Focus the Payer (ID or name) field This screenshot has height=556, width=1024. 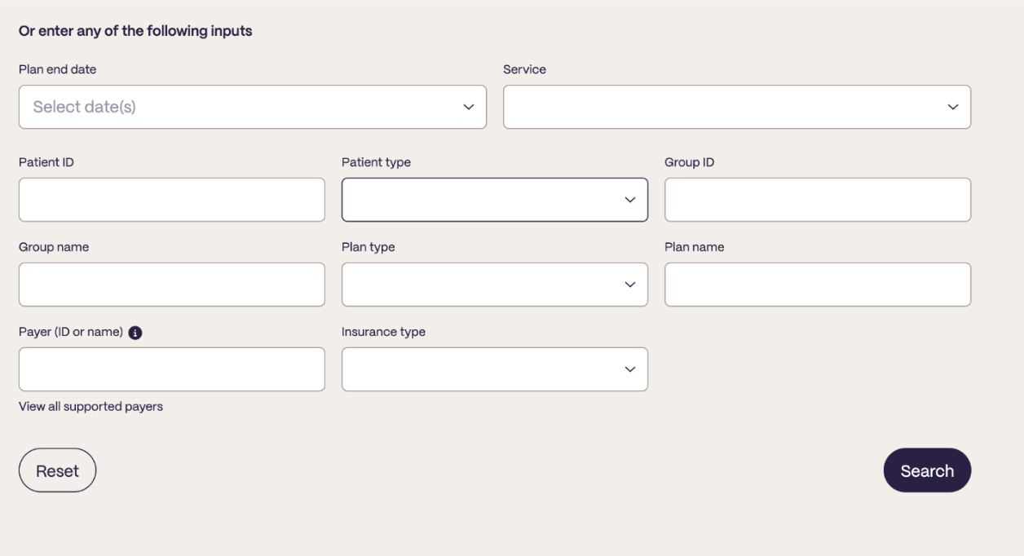click(172, 369)
